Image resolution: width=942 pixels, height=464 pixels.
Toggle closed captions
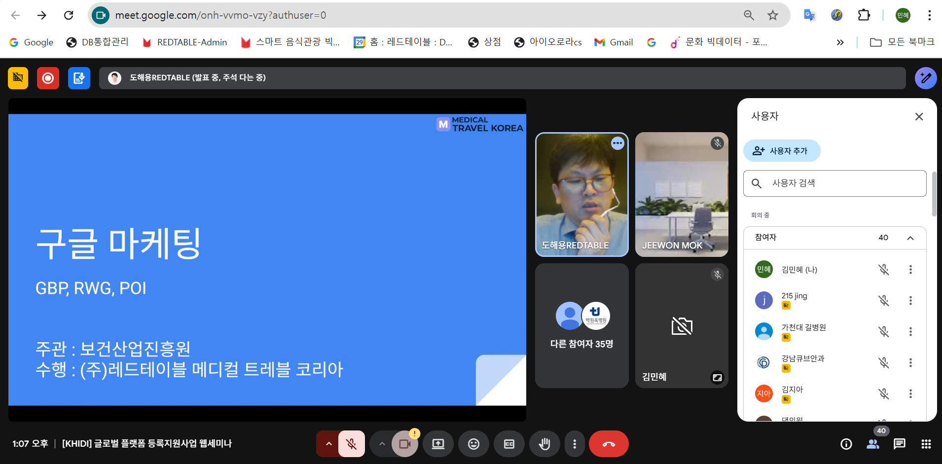[x=509, y=444]
